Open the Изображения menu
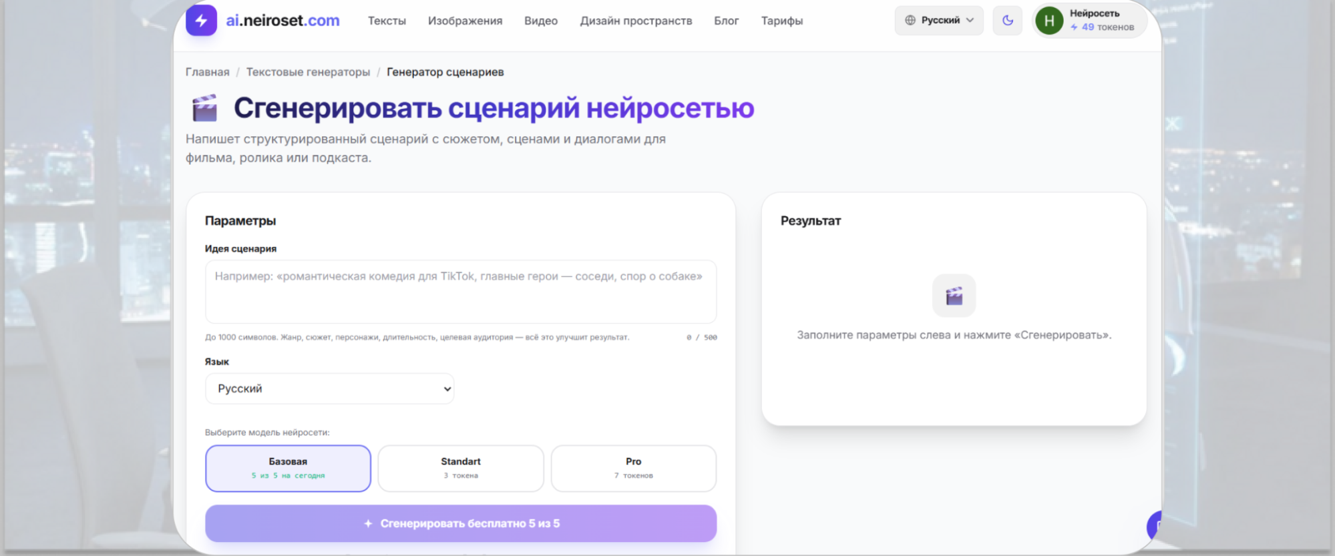The image size is (1335, 556). 465,21
